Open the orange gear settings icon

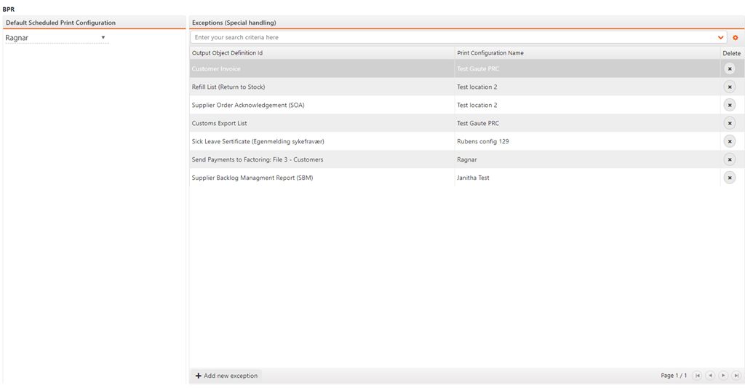(736, 37)
